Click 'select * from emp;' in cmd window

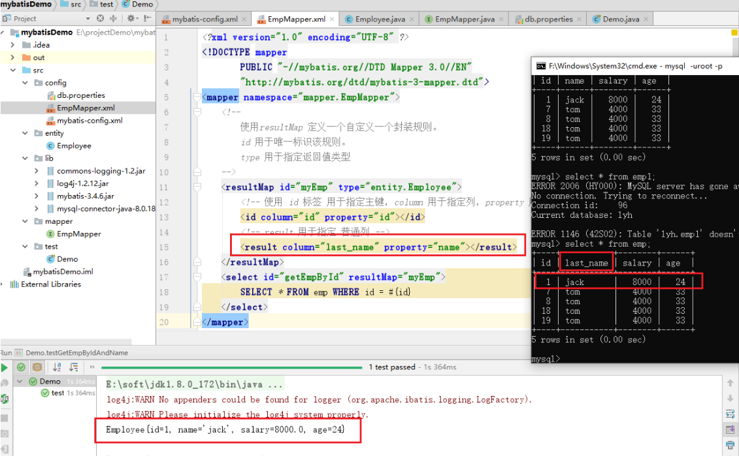608,244
